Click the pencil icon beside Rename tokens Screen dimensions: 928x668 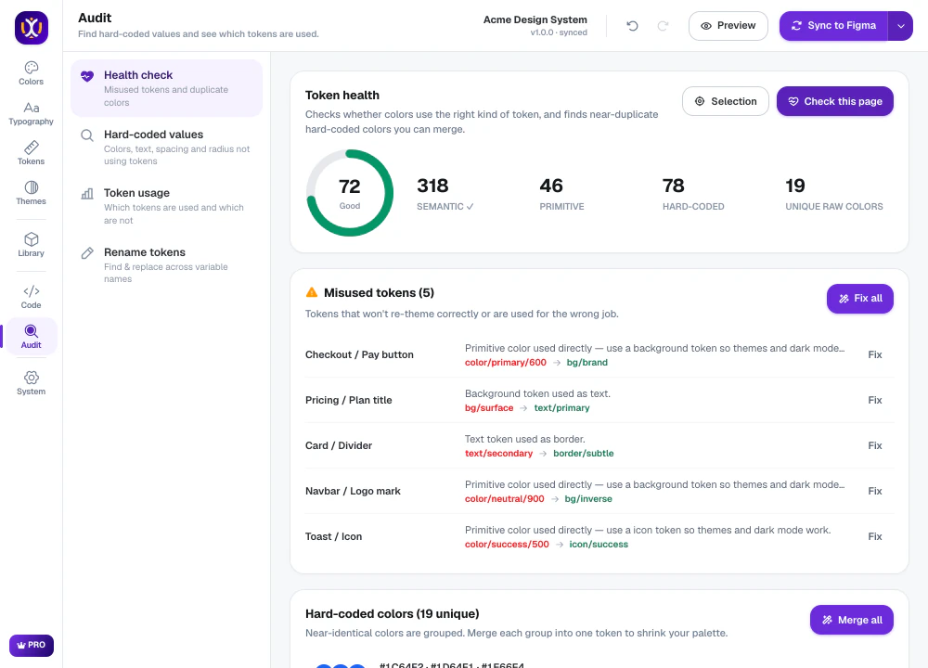87,253
